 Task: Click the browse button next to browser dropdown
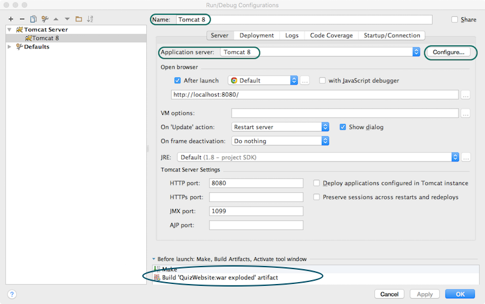[x=305, y=81]
